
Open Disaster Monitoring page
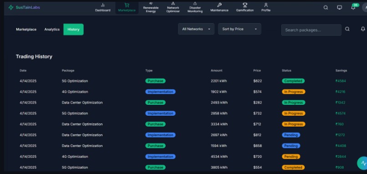pos(195,7)
